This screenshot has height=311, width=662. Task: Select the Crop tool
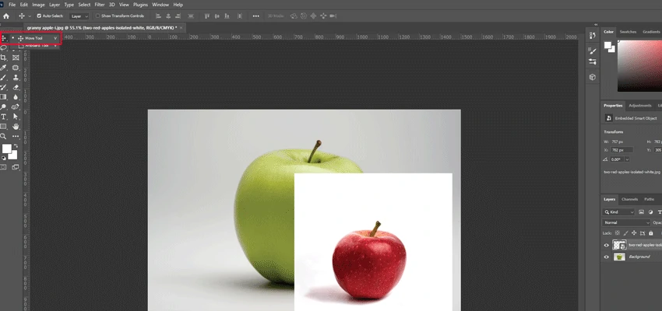tap(4, 58)
